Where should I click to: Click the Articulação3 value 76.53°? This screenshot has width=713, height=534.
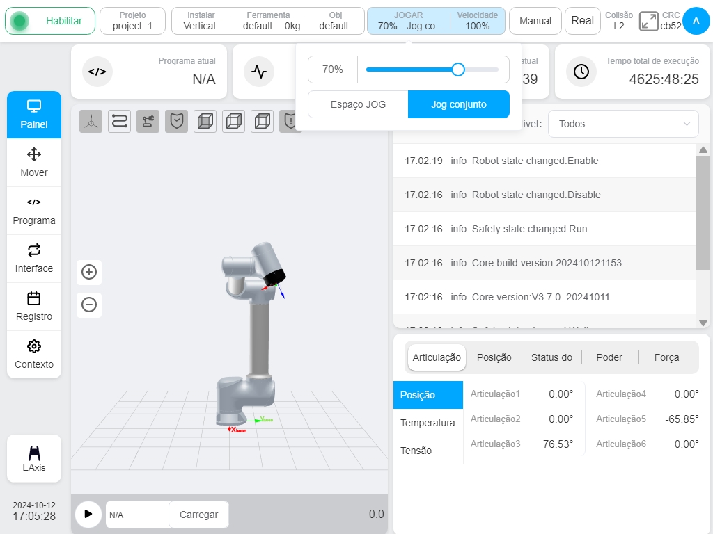(x=558, y=444)
